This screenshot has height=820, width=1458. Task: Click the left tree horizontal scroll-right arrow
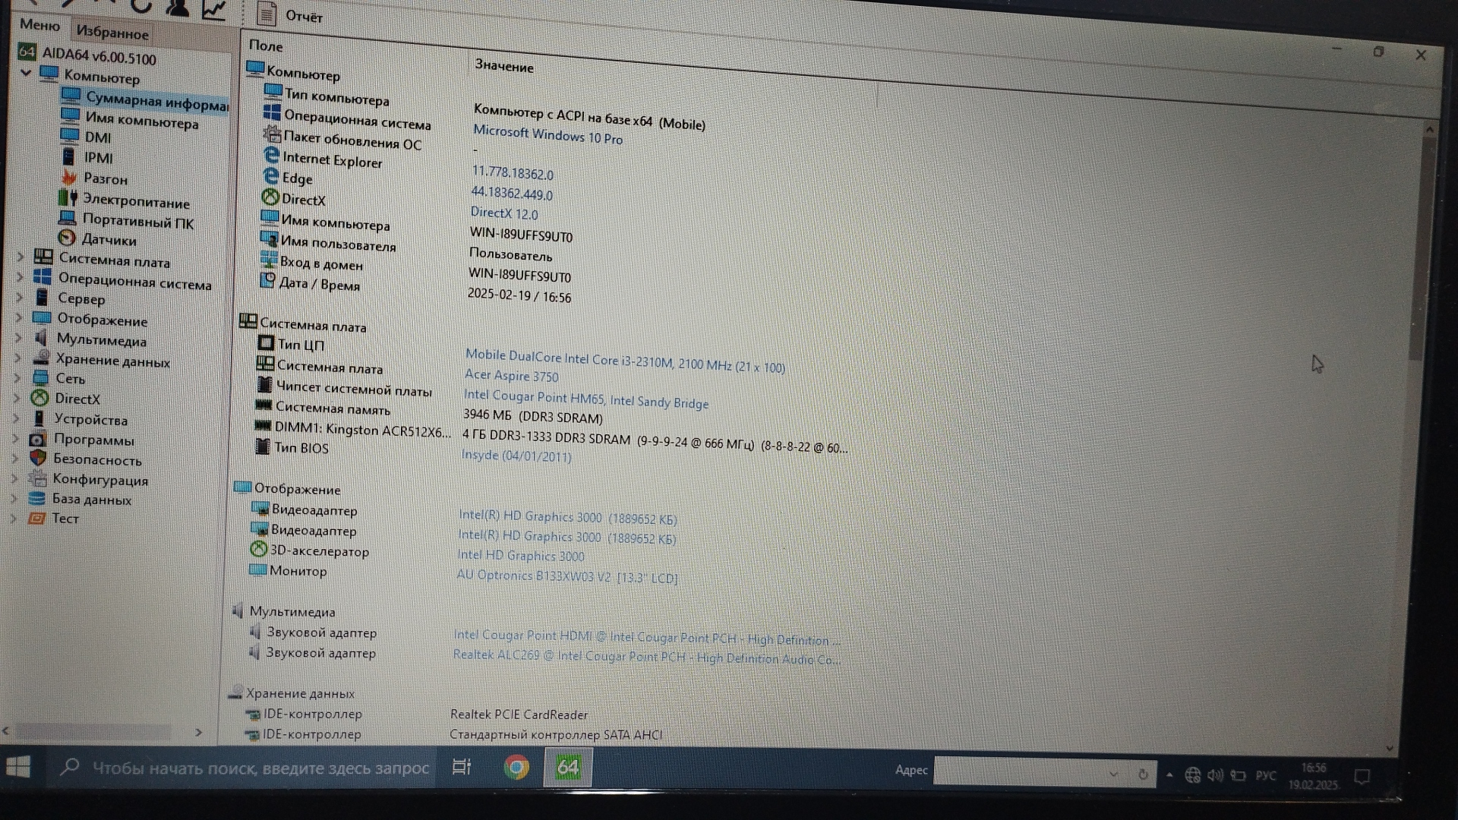point(198,733)
